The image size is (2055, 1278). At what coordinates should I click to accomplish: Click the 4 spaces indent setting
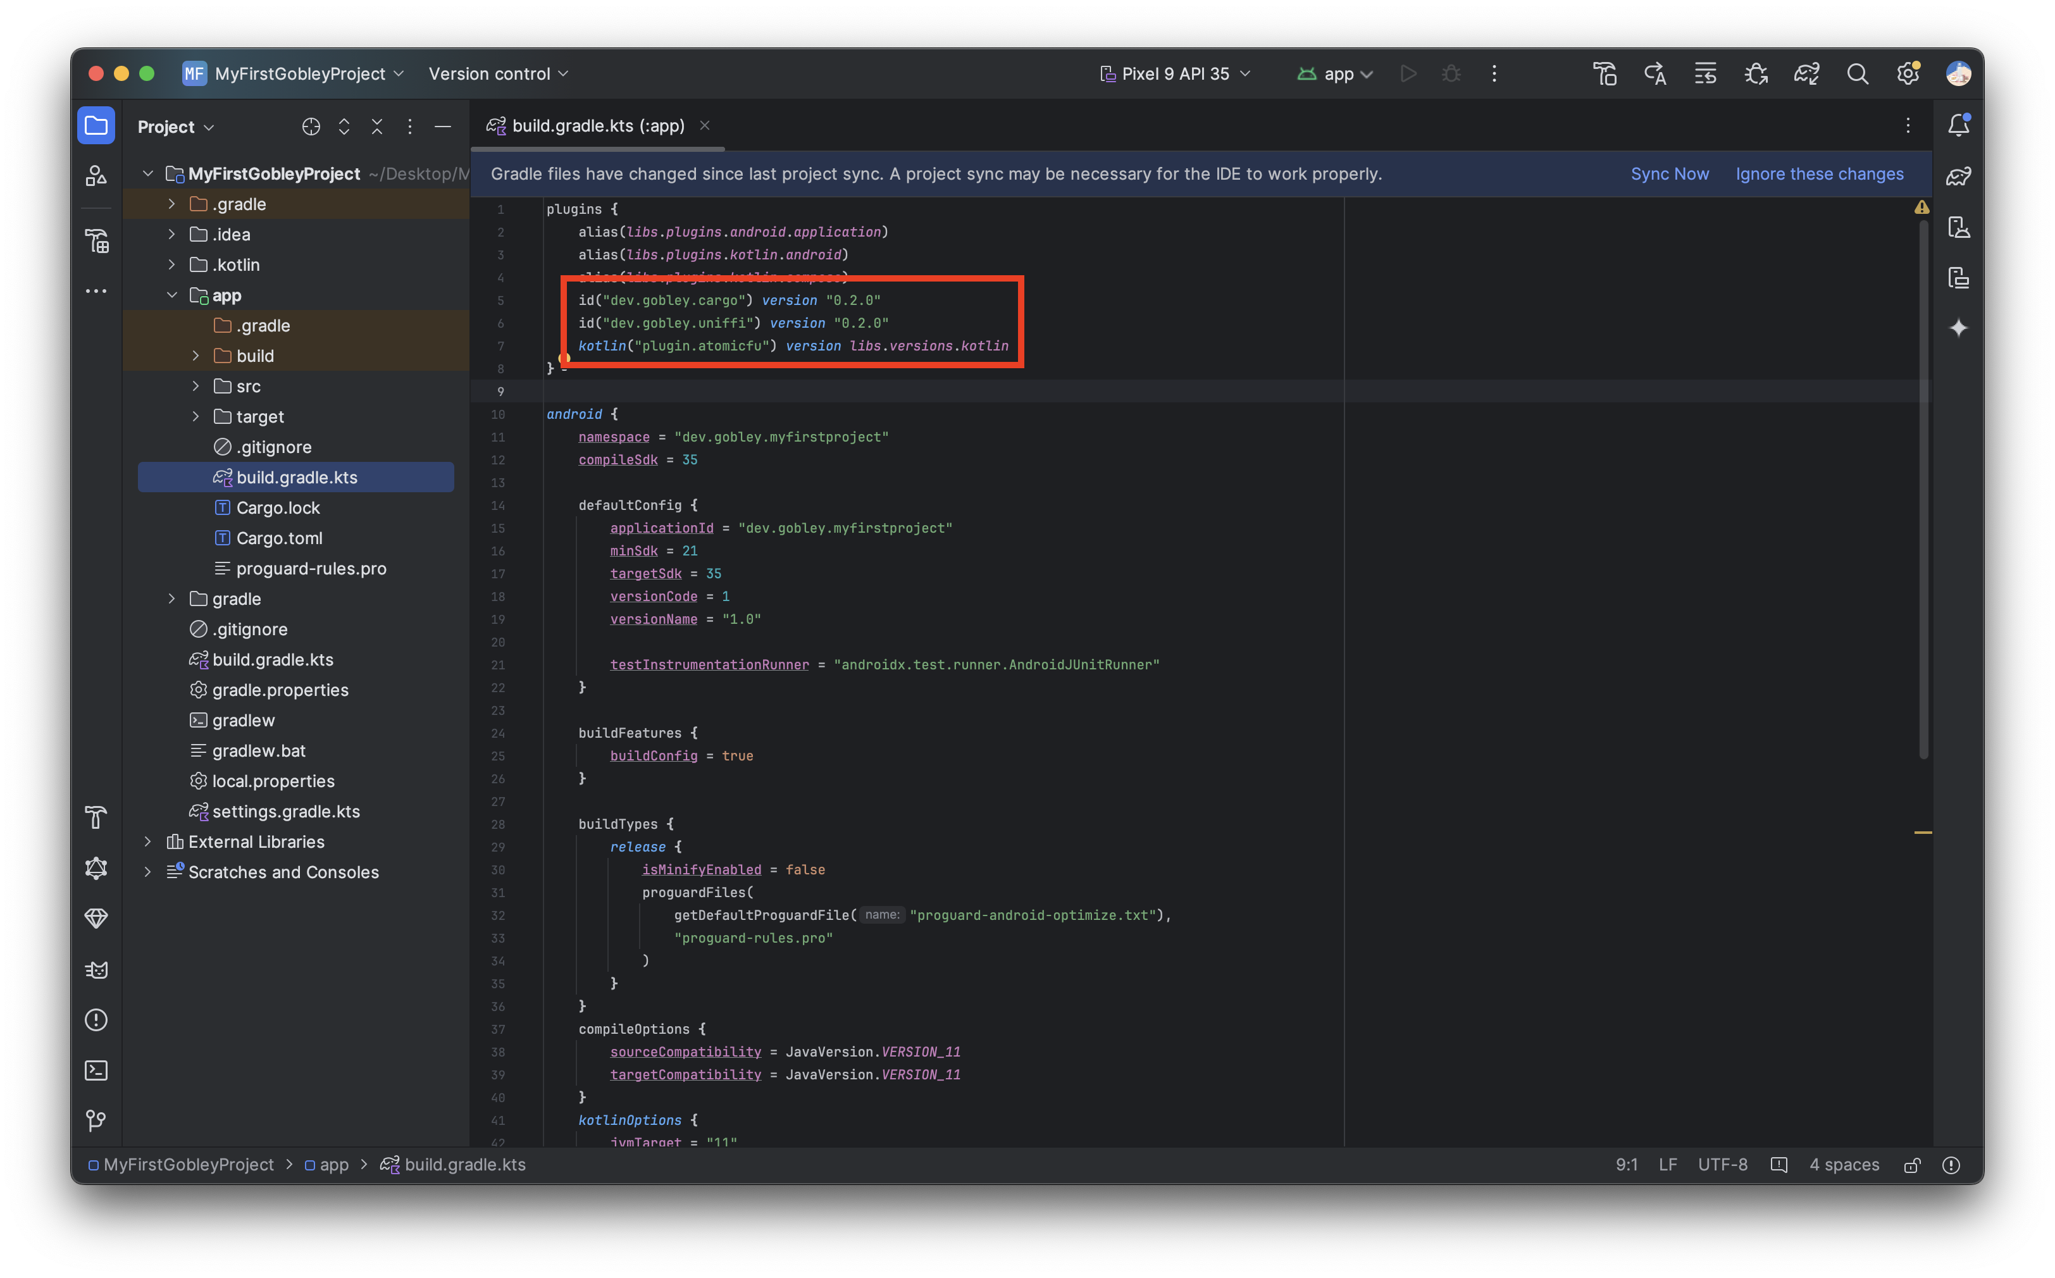click(1844, 1165)
